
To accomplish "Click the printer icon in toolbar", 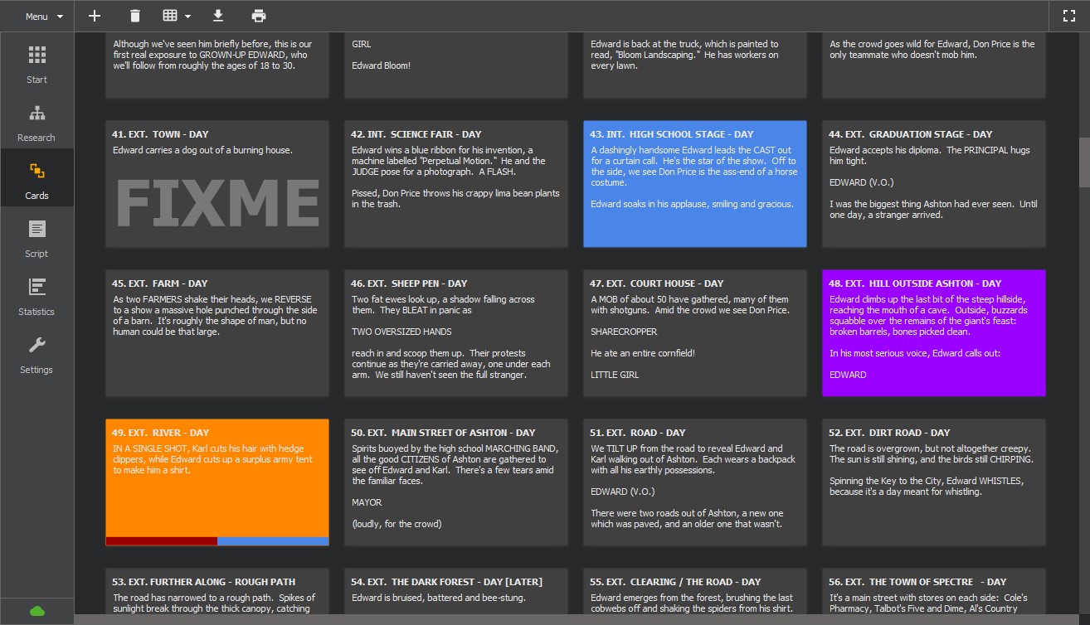I will 259,16.
